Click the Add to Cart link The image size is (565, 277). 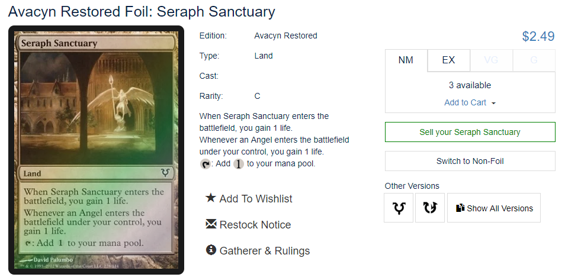point(465,102)
